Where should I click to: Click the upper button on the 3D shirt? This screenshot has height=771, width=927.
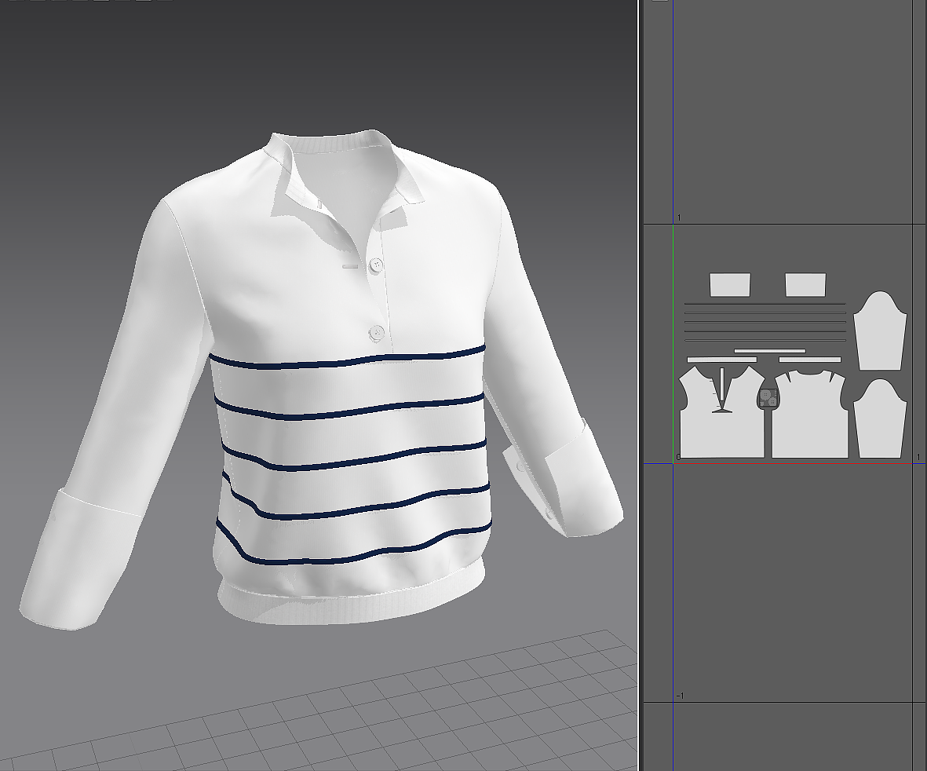[x=375, y=264]
